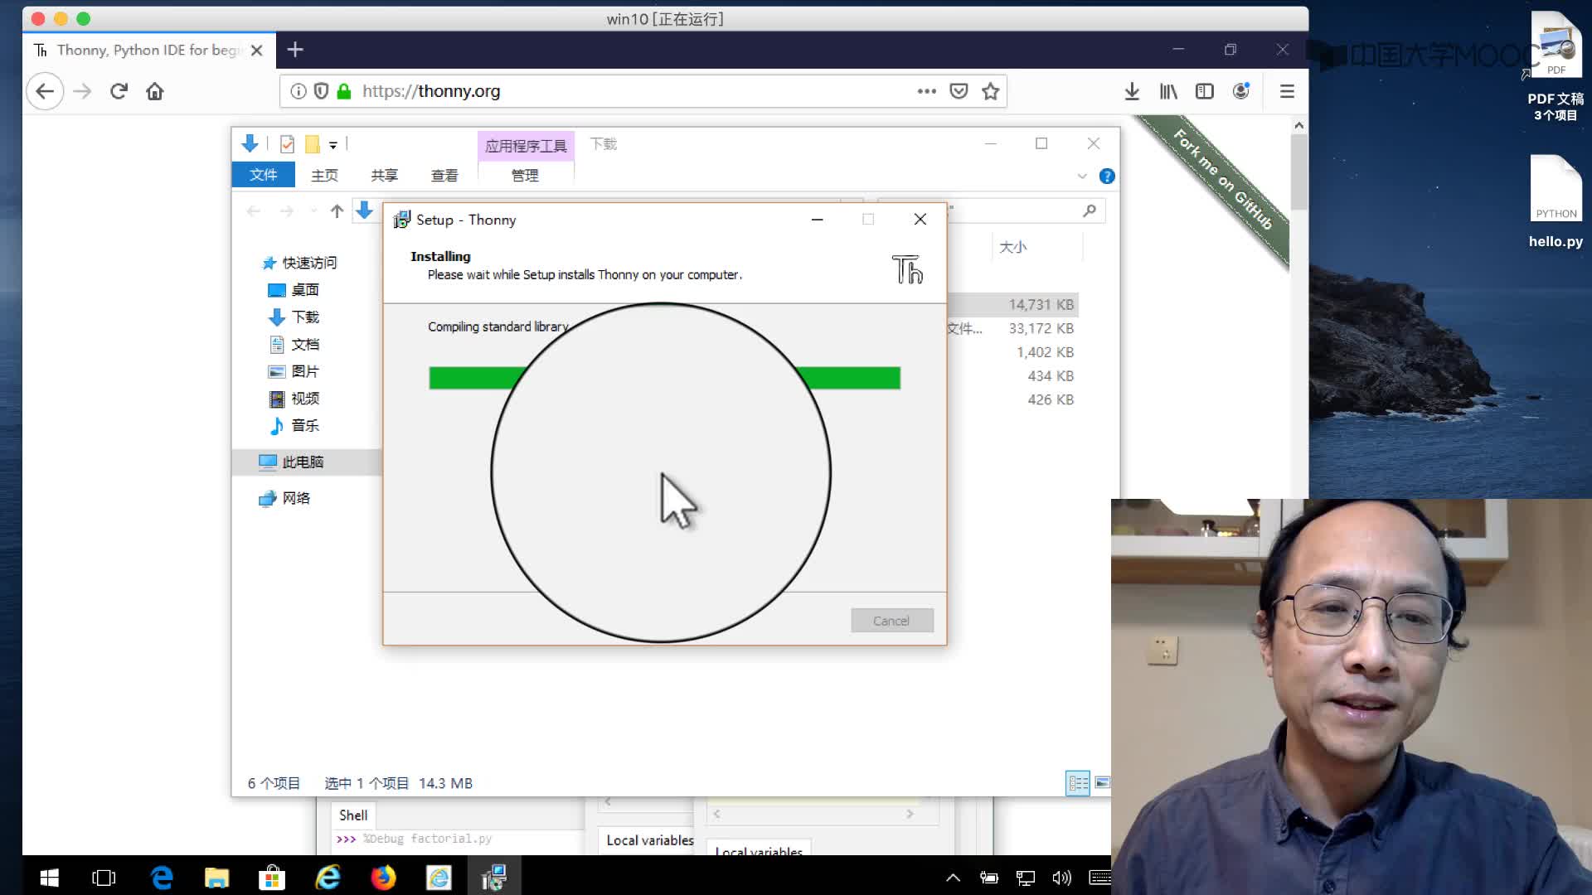The image size is (1592, 895).
Task: Close the Thonny browser tab
Action: 257,51
